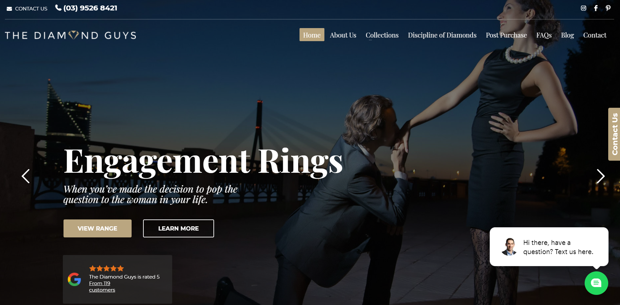Open the Collections menu

pos(382,35)
